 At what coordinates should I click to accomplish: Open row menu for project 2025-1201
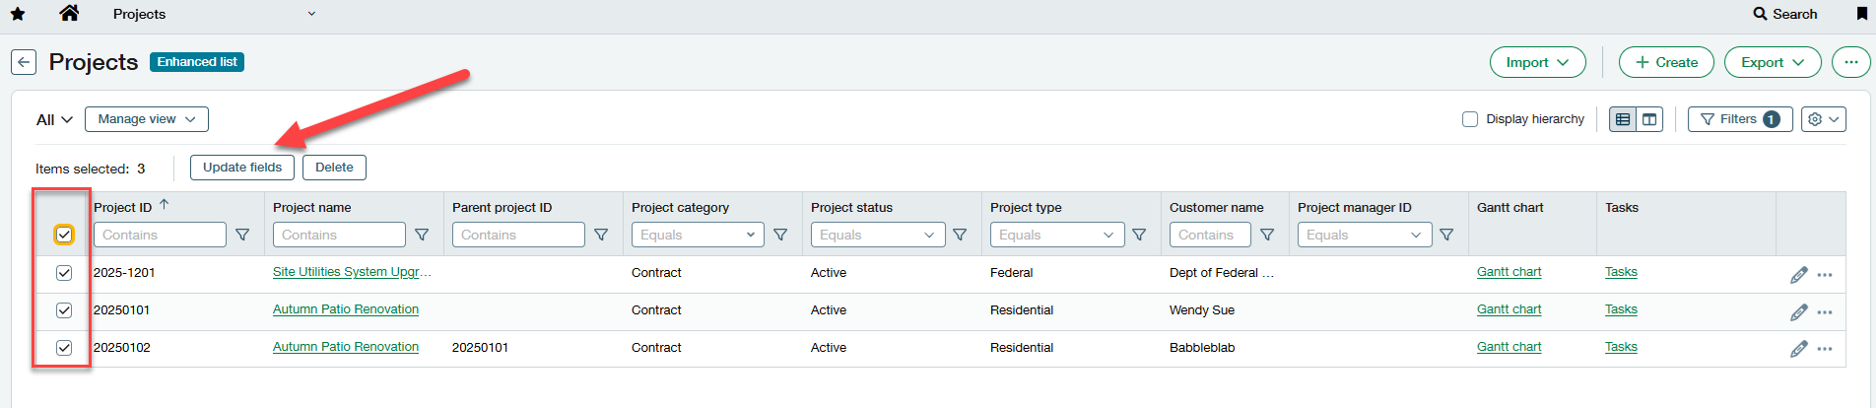coord(1825,275)
